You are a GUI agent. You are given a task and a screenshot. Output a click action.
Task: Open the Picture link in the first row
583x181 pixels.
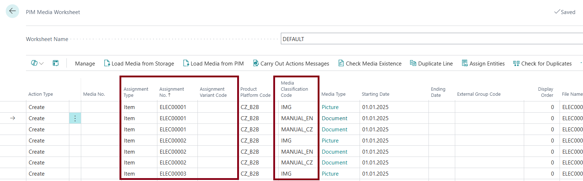click(330, 107)
